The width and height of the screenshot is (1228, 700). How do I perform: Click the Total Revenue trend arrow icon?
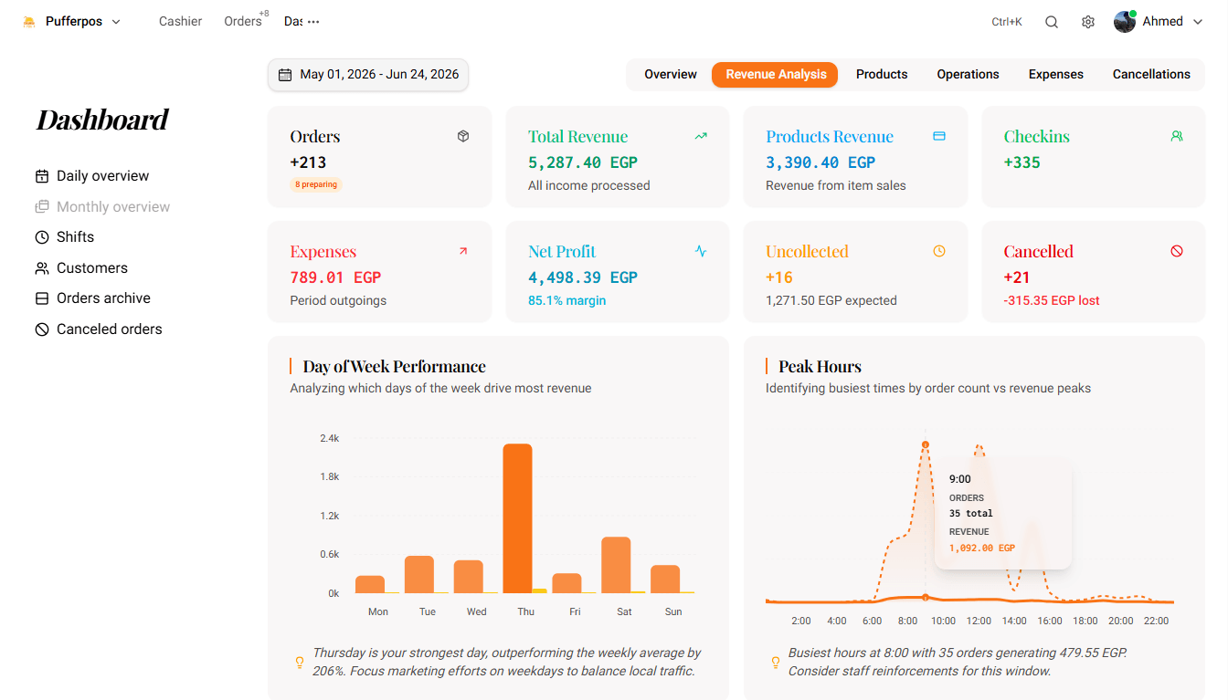(701, 136)
